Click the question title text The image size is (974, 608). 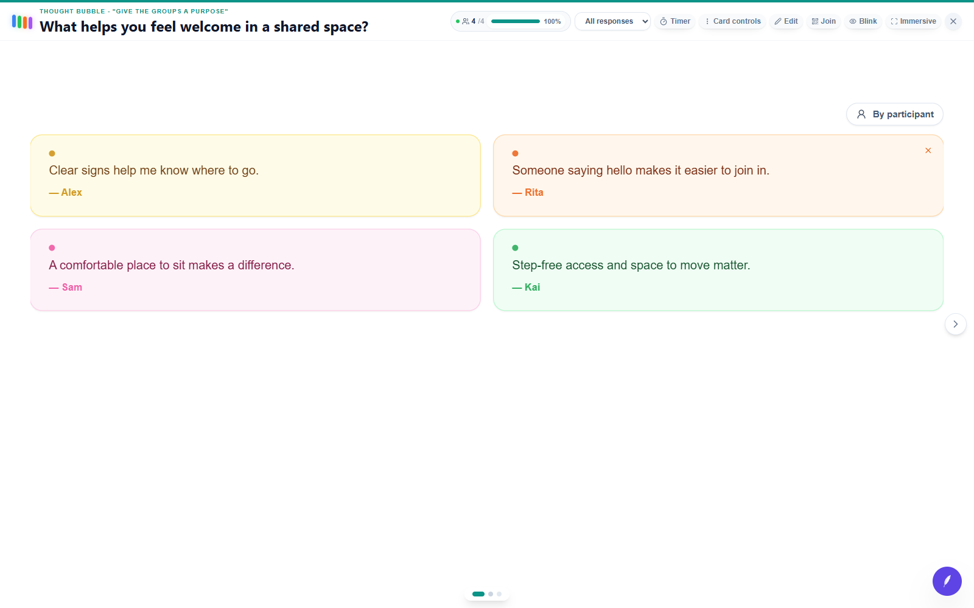coord(204,27)
